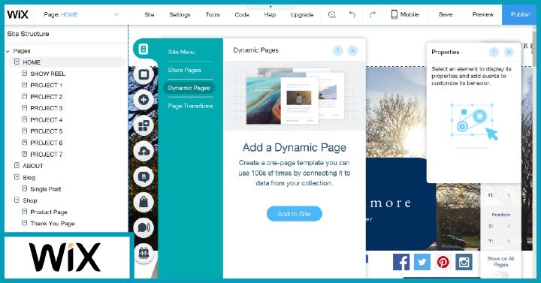Select PROJECT 7 page in tree
541x283 pixels.
pyautogui.click(x=47, y=155)
